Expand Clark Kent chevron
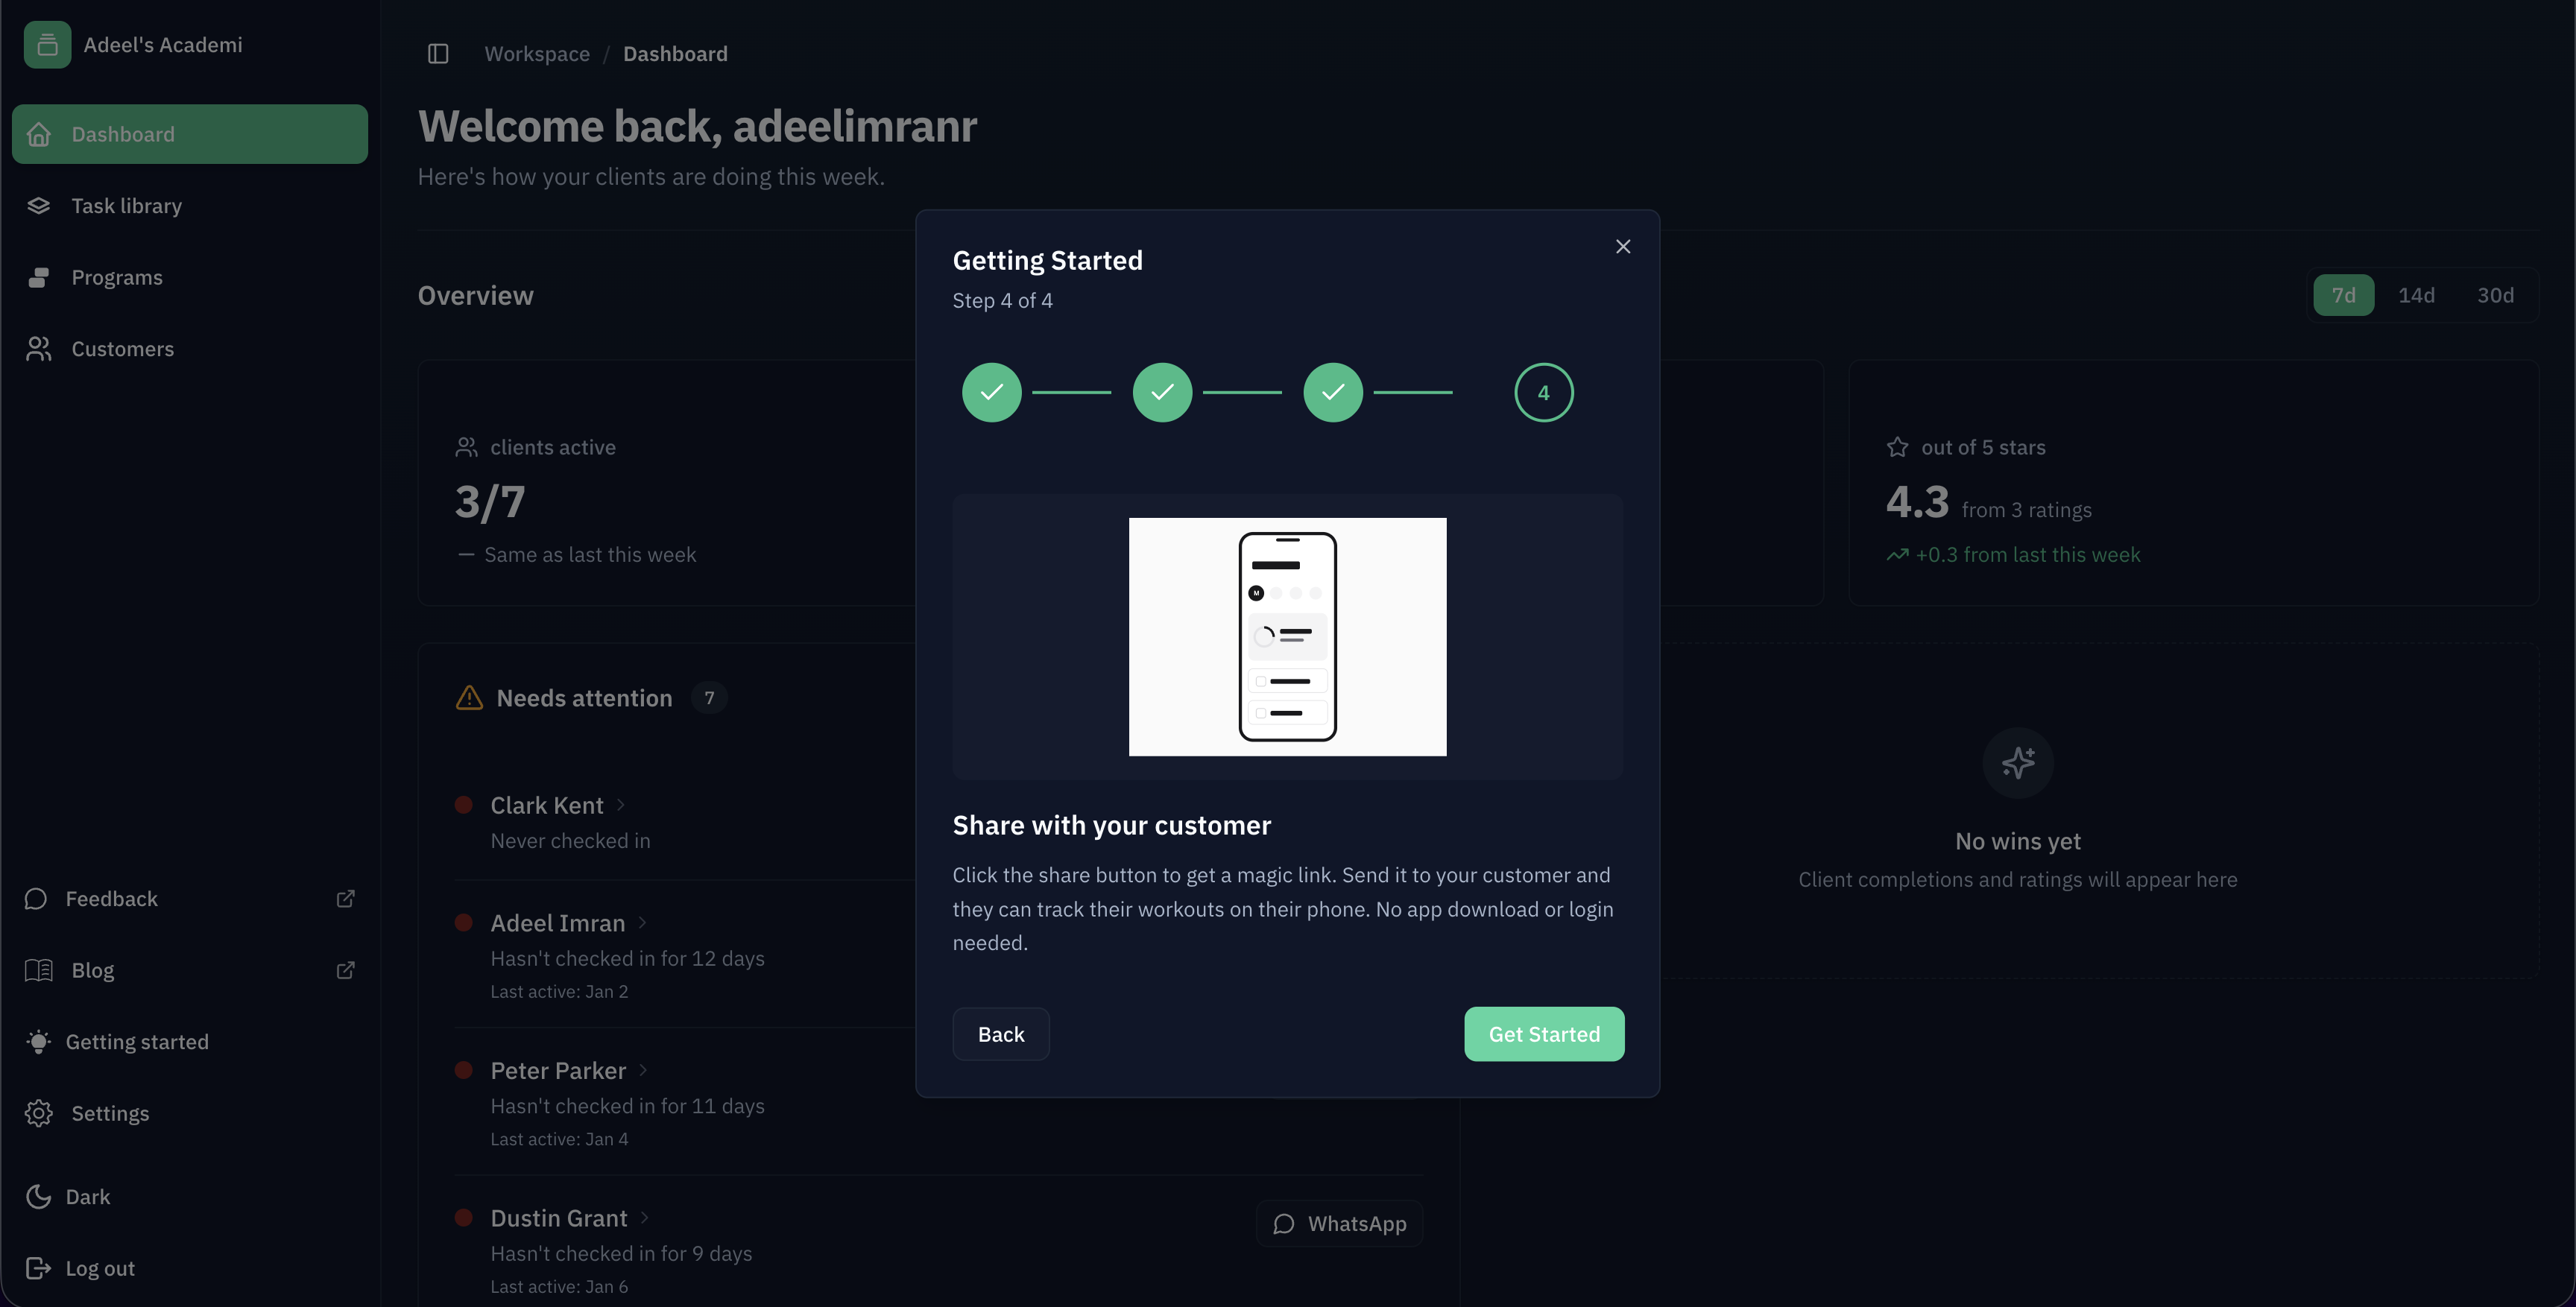 coord(621,805)
